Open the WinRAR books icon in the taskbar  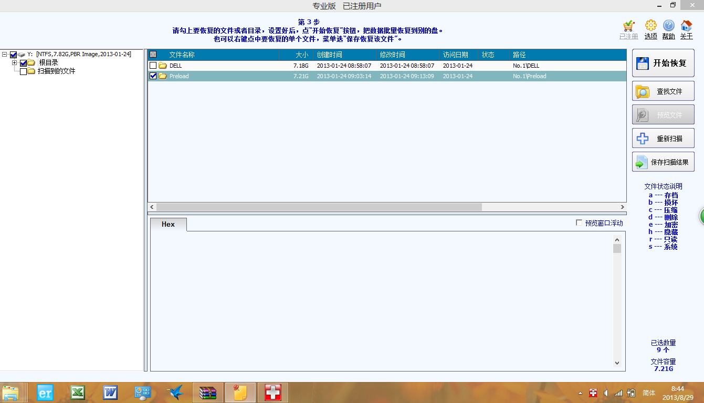pos(208,393)
